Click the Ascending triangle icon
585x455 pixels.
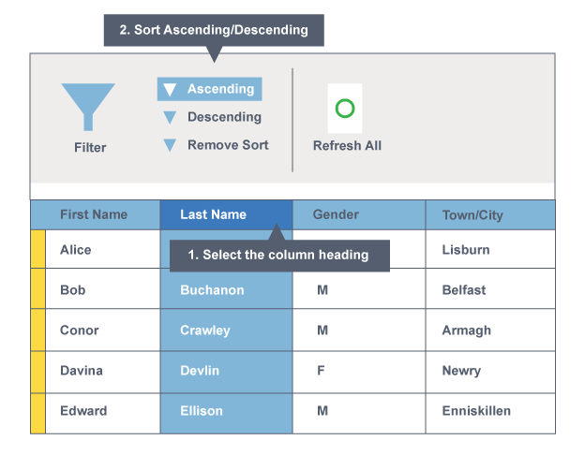click(x=170, y=90)
